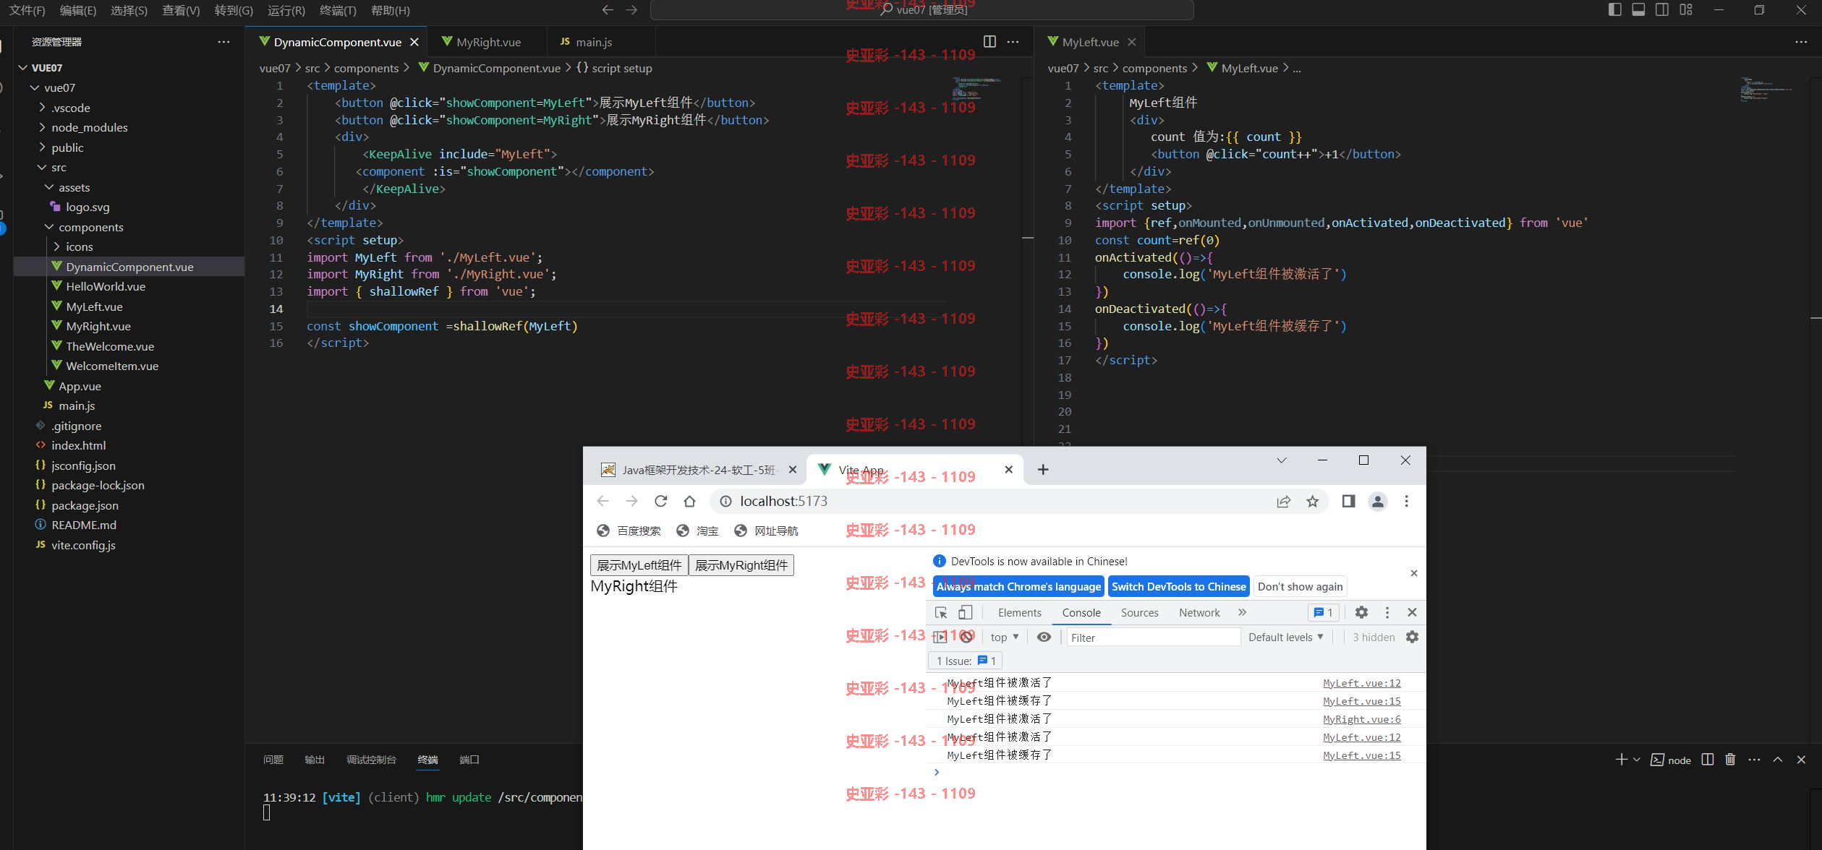Collapse the vue07 folder

34,87
